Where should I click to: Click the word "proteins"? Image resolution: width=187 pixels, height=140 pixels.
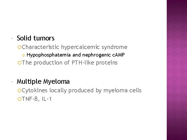coord(107,63)
